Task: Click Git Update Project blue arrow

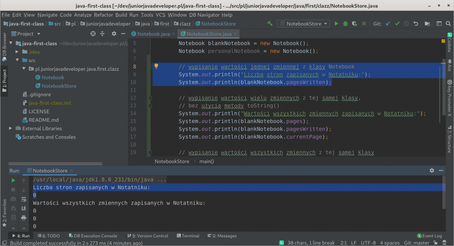Action: (x=388, y=23)
